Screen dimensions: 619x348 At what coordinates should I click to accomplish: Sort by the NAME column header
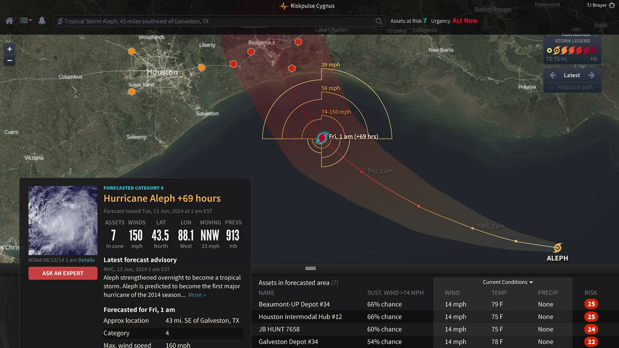pyautogui.click(x=267, y=293)
